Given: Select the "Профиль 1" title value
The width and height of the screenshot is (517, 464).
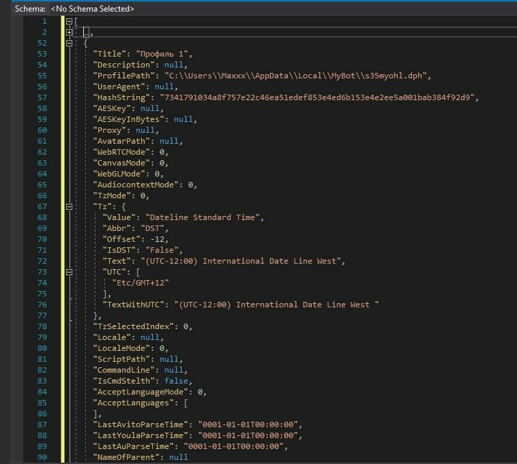Looking at the screenshot, I should click(x=162, y=54).
